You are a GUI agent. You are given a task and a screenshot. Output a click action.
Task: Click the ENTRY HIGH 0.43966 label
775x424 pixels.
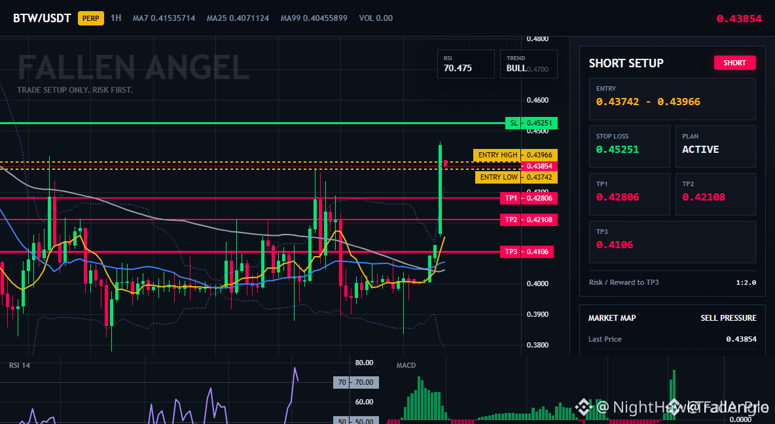515,155
